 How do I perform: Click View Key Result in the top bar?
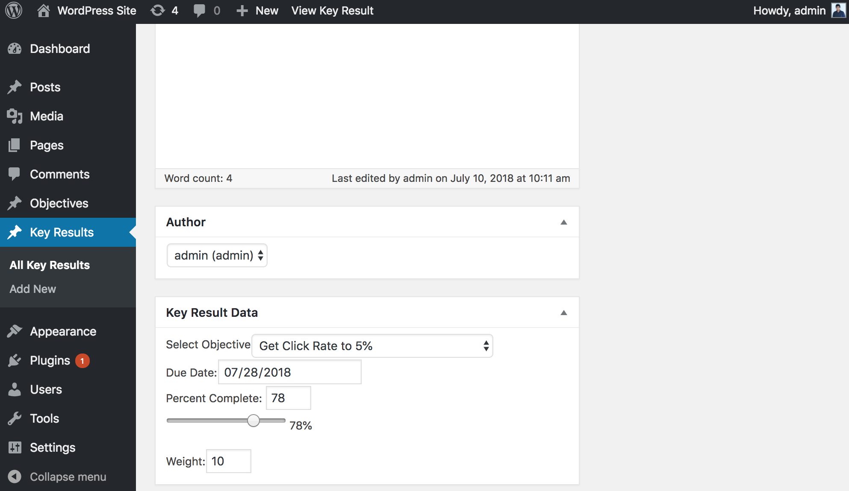pyautogui.click(x=332, y=11)
